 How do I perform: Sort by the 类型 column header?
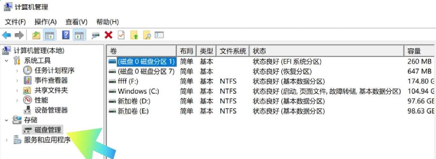[206, 51]
